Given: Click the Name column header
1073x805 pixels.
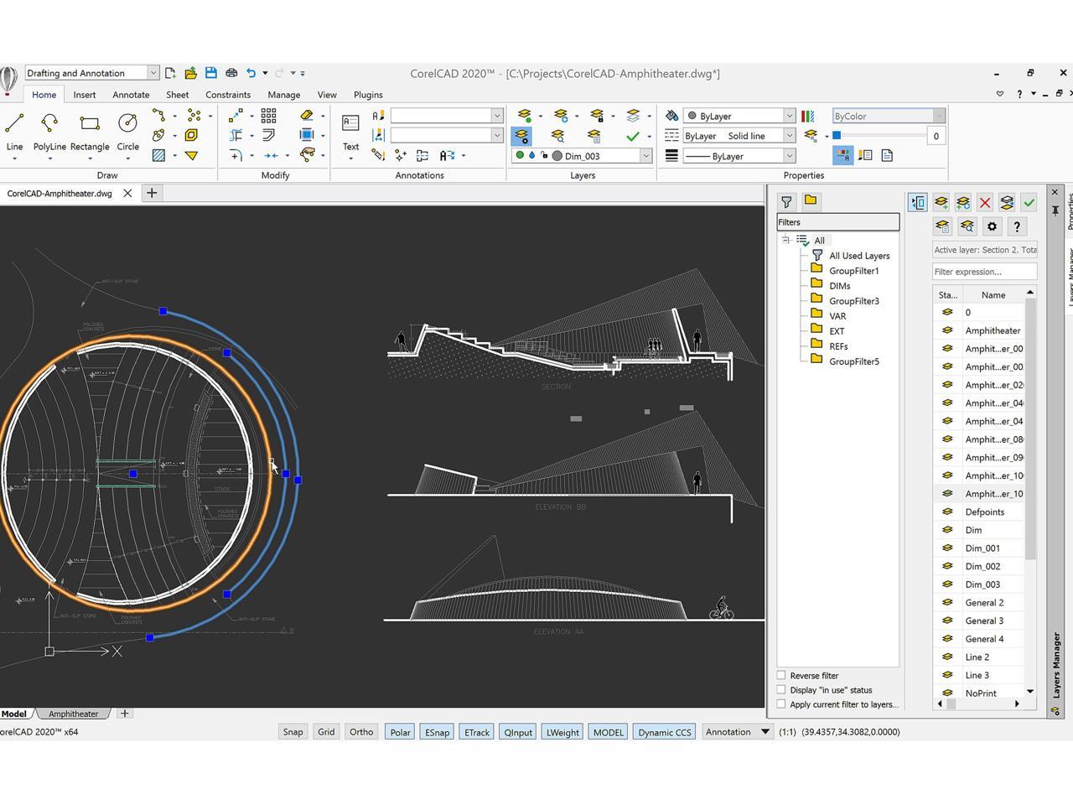Looking at the screenshot, I should (993, 295).
